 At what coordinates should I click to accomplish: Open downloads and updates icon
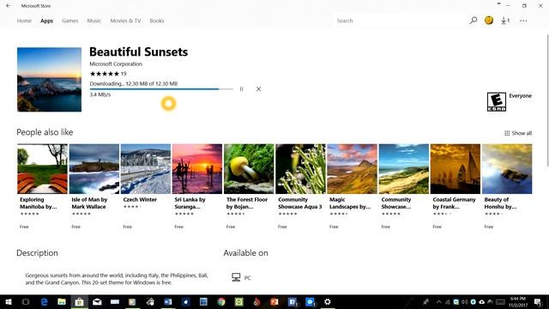click(x=505, y=21)
